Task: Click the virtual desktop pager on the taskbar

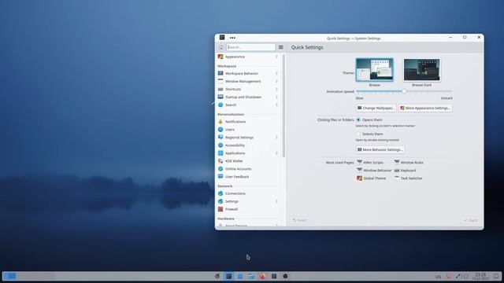Action: [29, 276]
